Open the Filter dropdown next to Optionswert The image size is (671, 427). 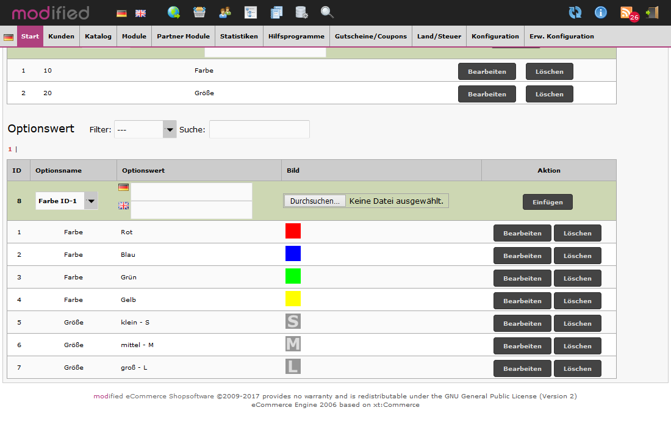pos(169,129)
